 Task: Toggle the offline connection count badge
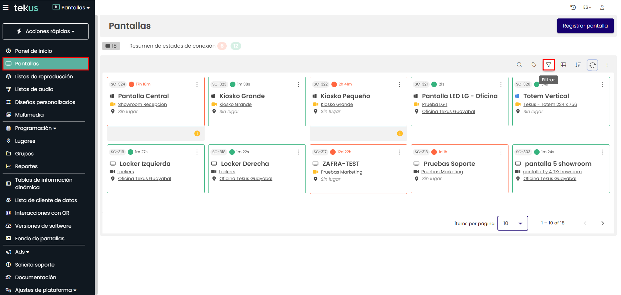point(222,46)
